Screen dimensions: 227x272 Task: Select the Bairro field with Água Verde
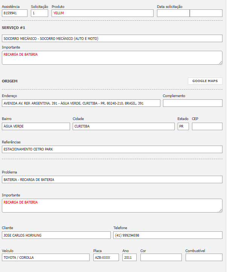click(x=36, y=126)
